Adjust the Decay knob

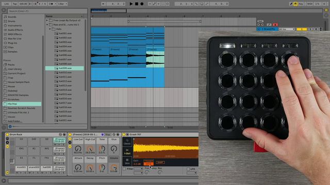(90, 167)
